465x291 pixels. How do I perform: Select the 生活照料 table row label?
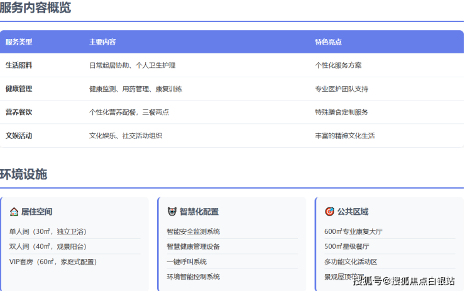19,65
